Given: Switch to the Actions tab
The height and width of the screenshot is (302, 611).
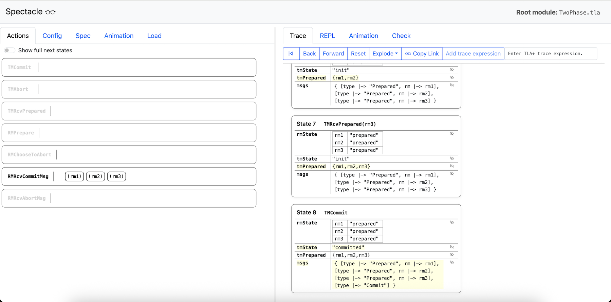Looking at the screenshot, I should click(x=18, y=36).
